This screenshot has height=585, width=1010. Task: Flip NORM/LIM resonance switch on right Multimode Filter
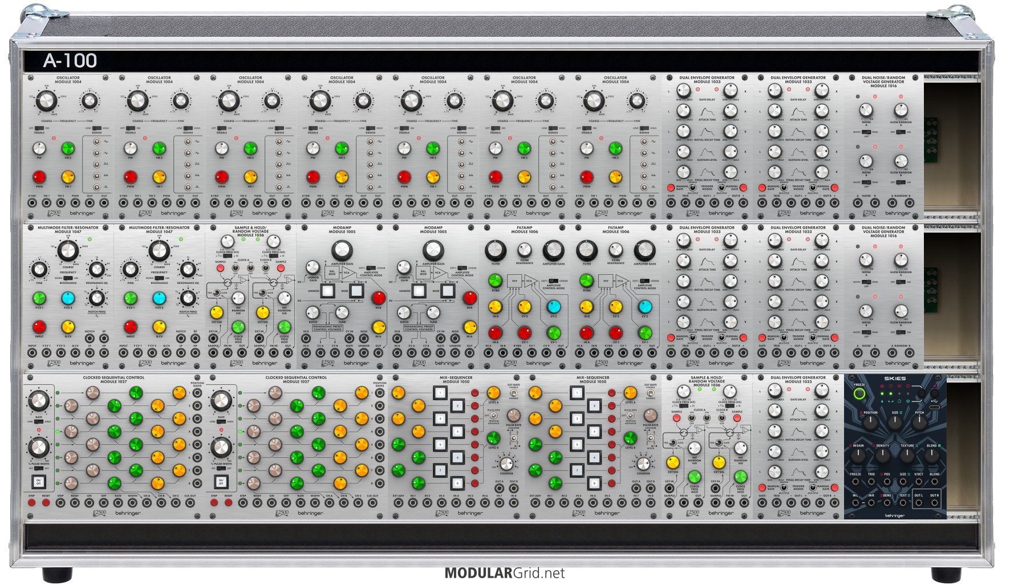pyautogui.click(x=159, y=278)
